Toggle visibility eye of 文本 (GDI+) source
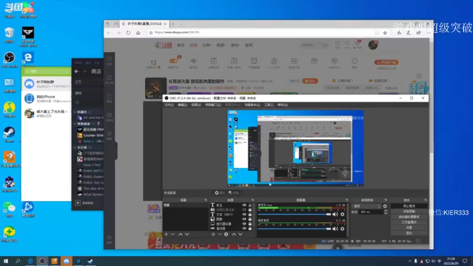Screen dimensions: 473x266 (244, 215)
